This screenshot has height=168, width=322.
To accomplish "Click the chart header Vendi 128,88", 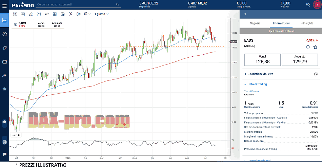I will (x=41, y=24).
